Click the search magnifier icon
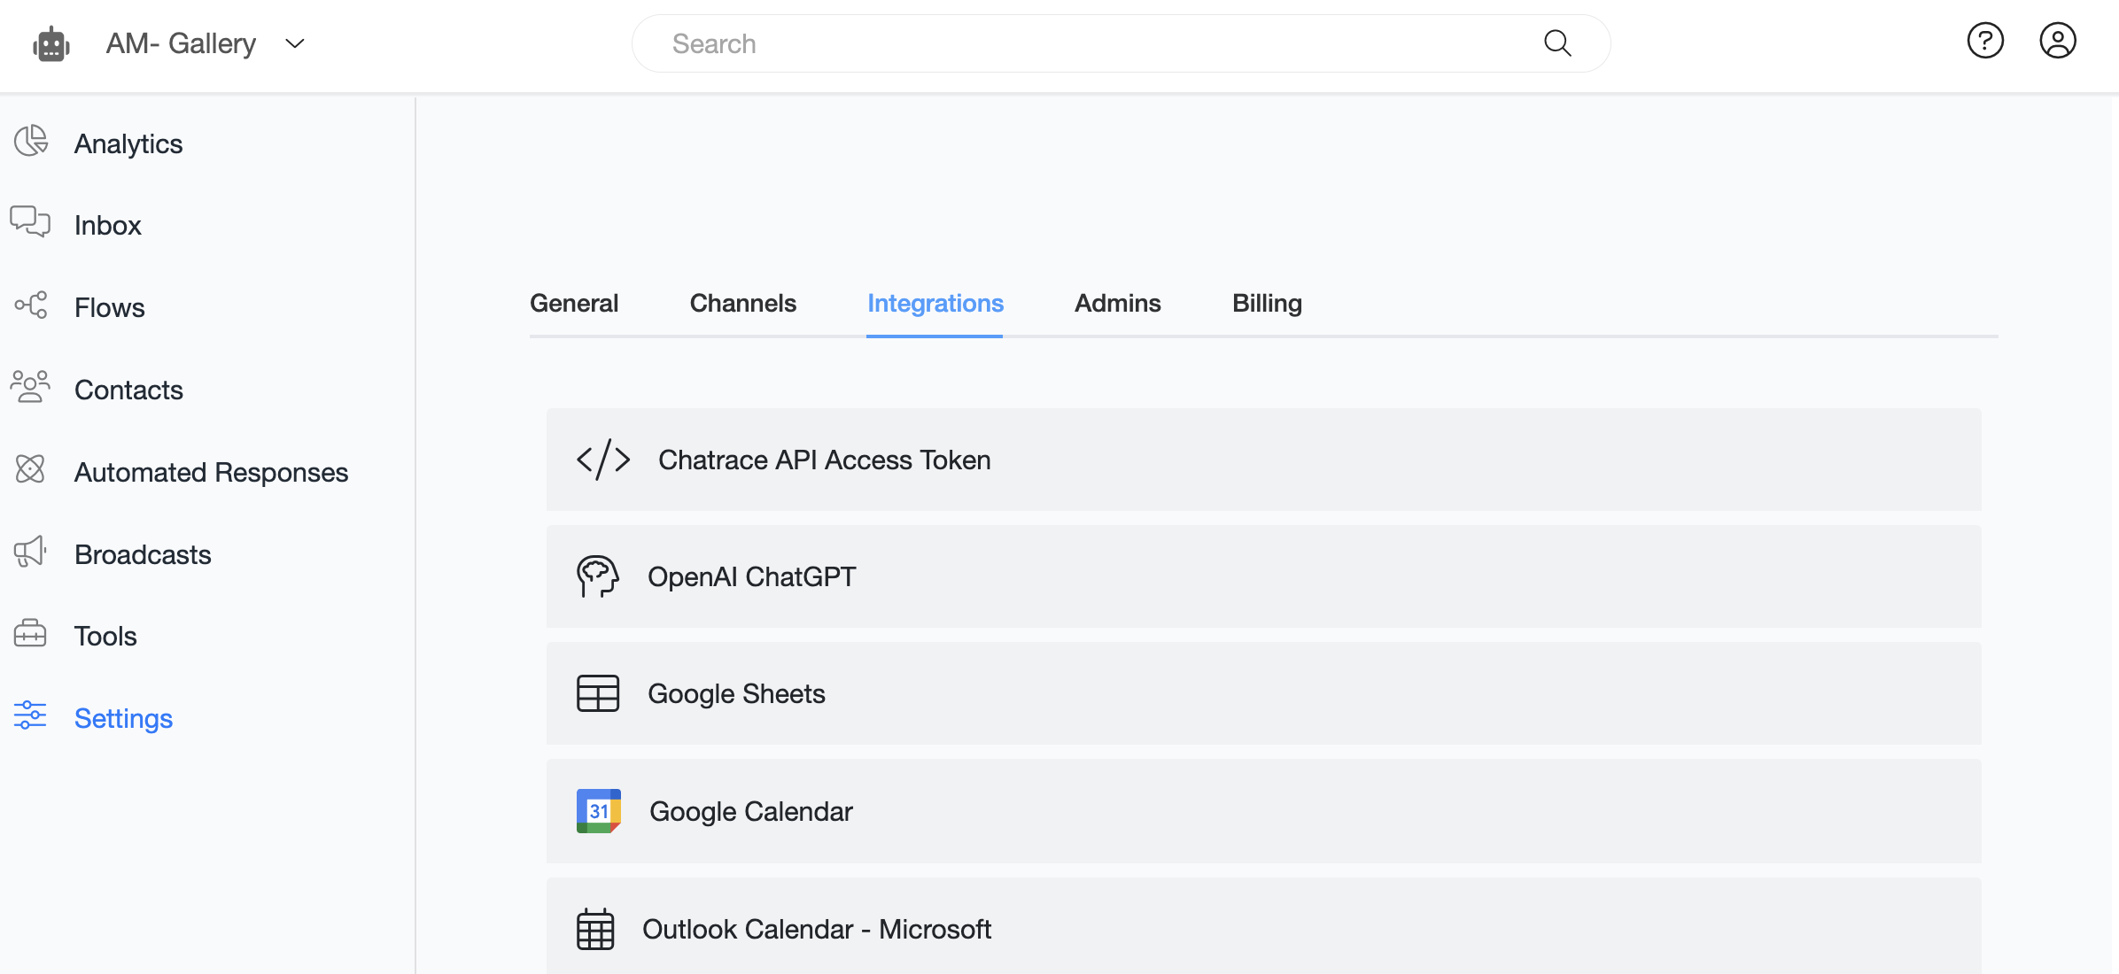The height and width of the screenshot is (974, 2119). 1556,43
